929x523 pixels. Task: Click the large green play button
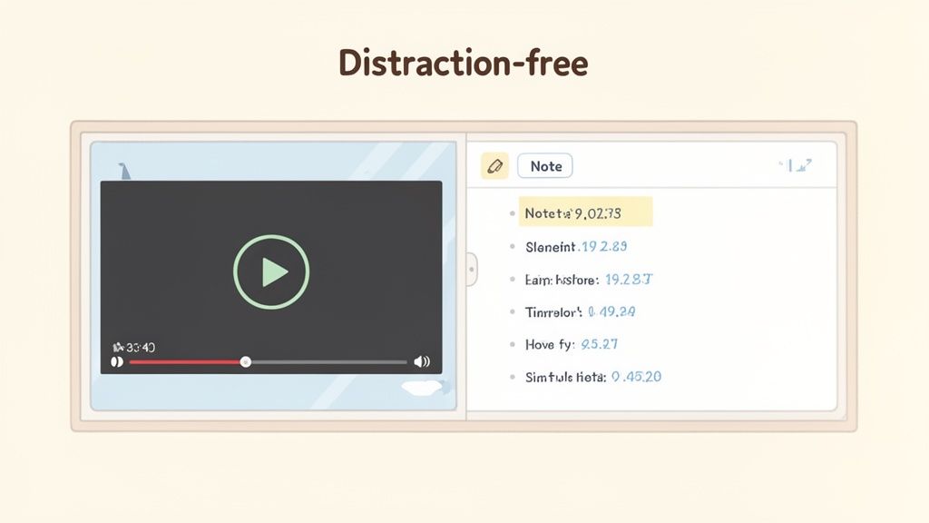coord(271,271)
